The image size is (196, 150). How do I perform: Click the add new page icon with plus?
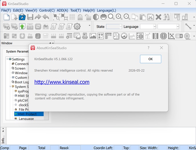14,17
